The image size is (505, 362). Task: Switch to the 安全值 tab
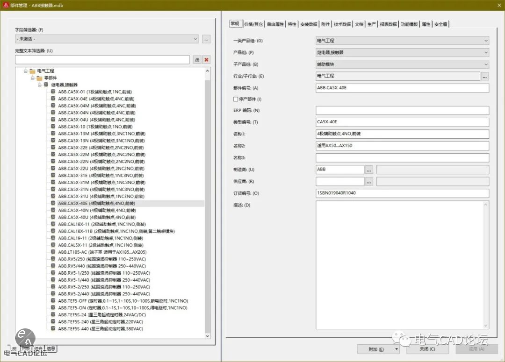(440, 24)
